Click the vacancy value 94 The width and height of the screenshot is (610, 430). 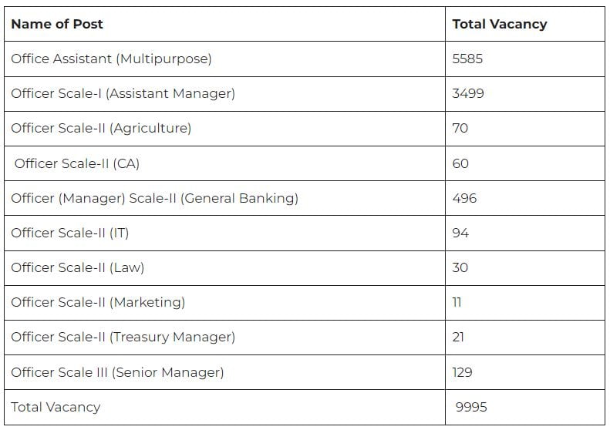[460, 233]
